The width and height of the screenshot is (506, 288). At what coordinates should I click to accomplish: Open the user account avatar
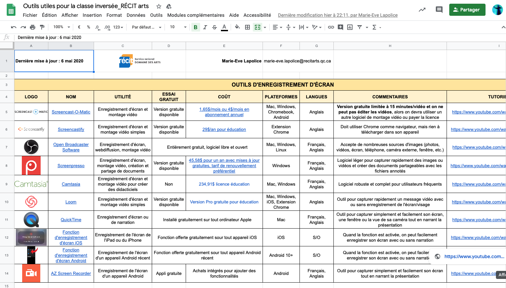point(497,10)
